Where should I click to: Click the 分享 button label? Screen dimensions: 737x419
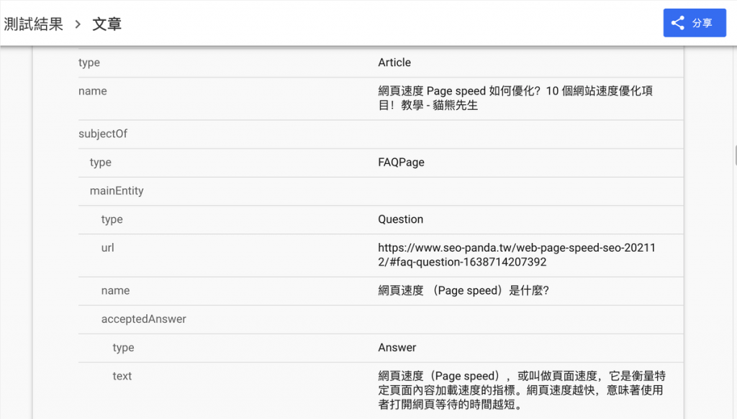(x=702, y=23)
